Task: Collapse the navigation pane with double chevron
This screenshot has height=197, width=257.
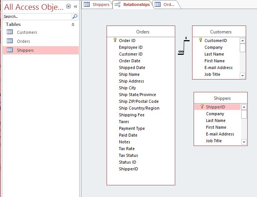Action: pos(75,6)
